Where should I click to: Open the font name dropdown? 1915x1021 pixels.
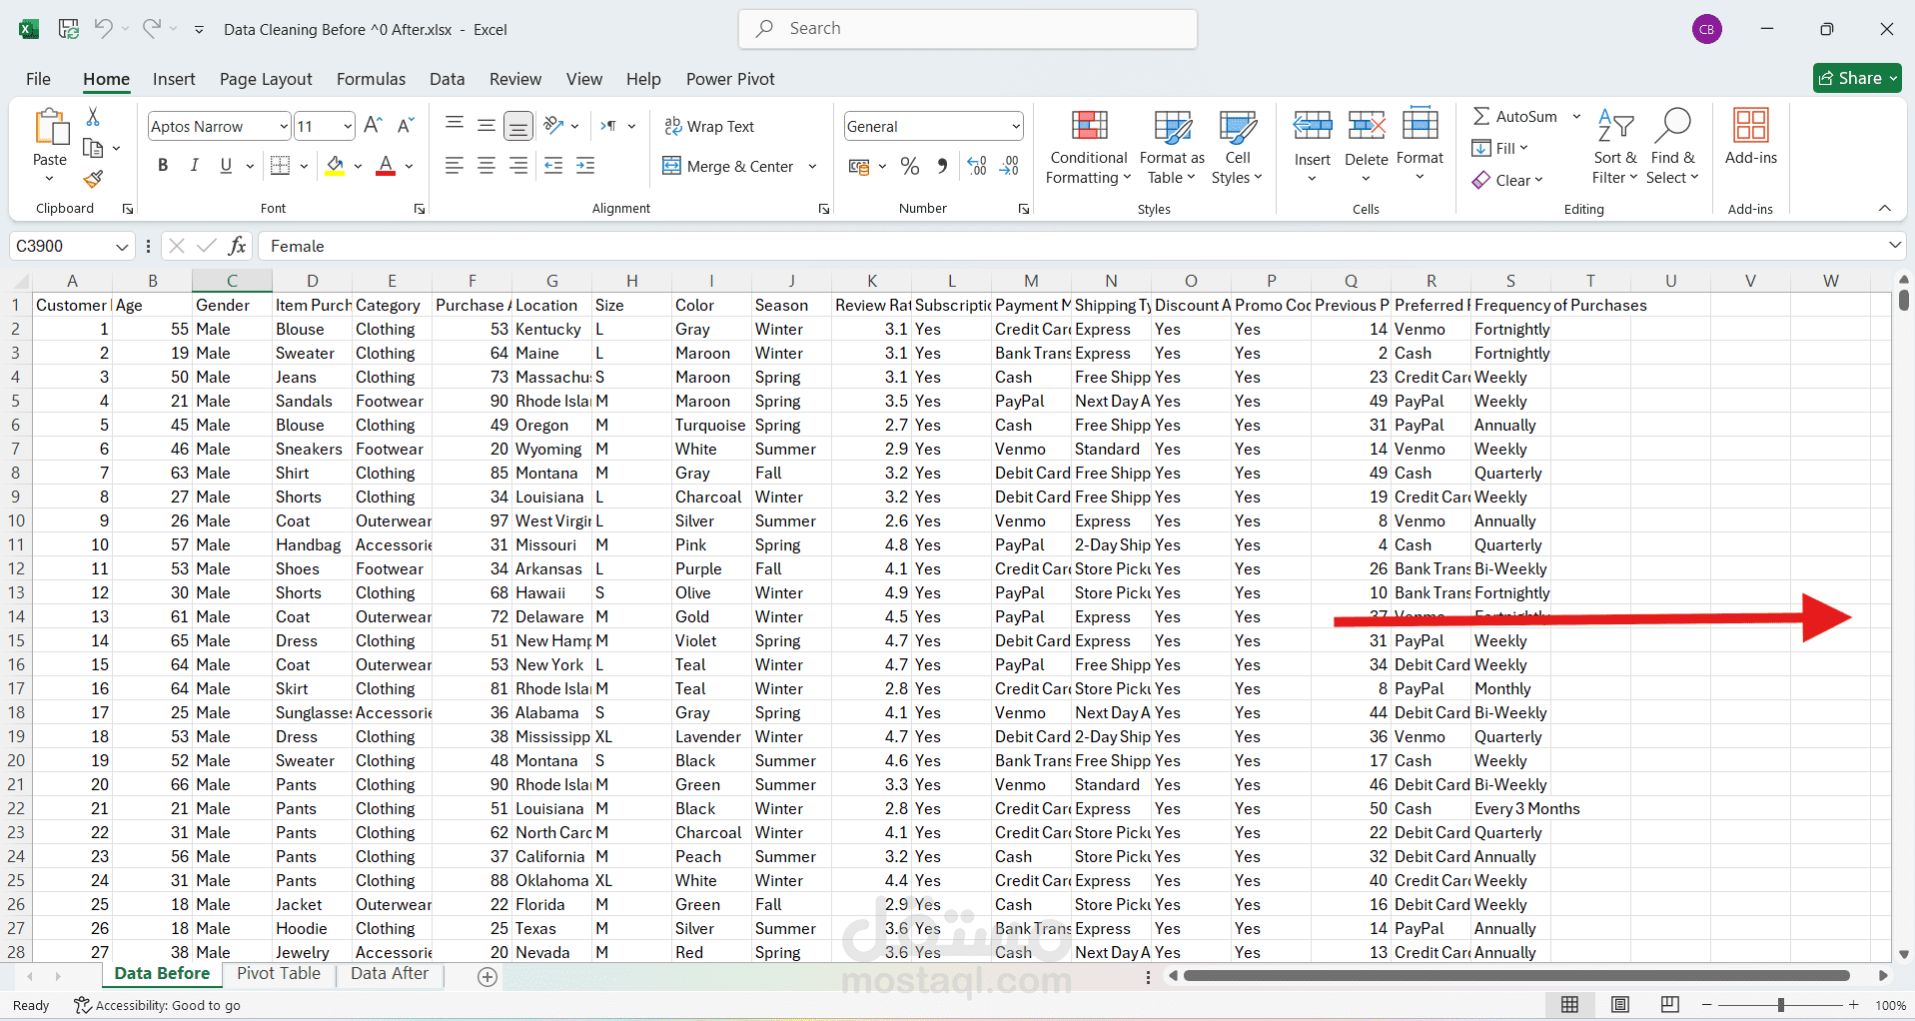(x=284, y=126)
